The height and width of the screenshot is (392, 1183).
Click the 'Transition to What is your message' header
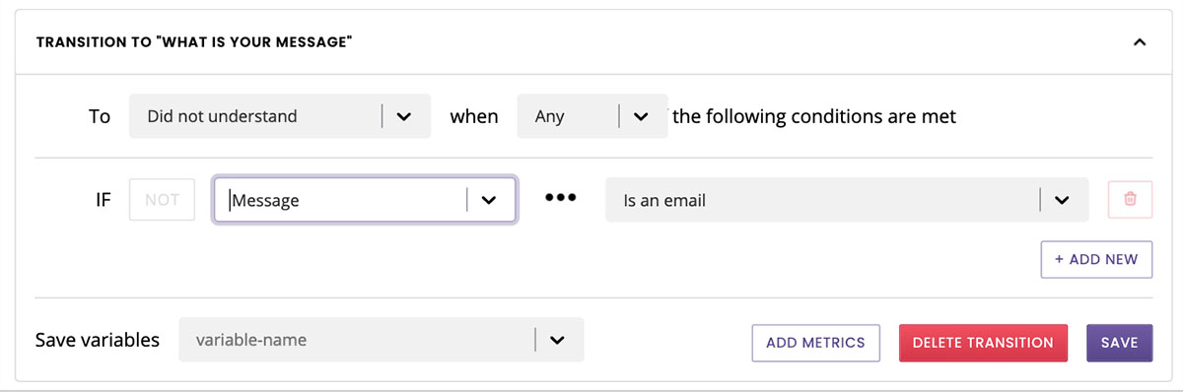point(194,42)
